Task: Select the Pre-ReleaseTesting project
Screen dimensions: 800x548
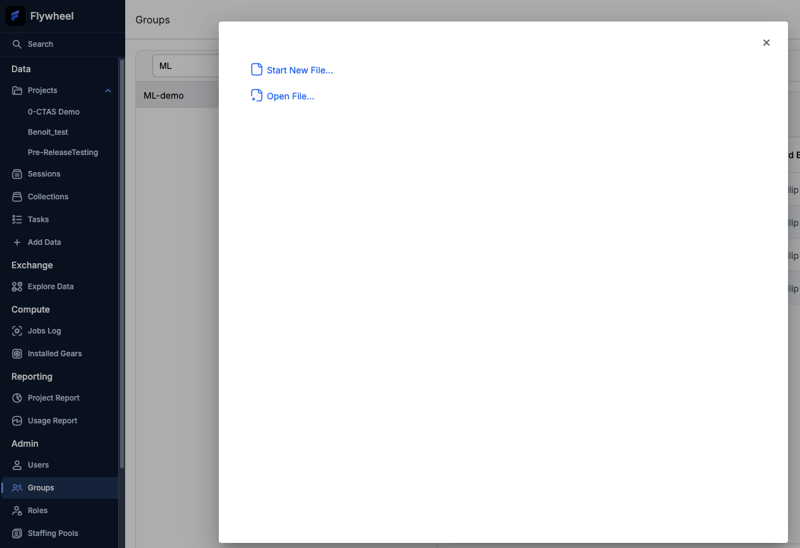Action: (x=63, y=152)
